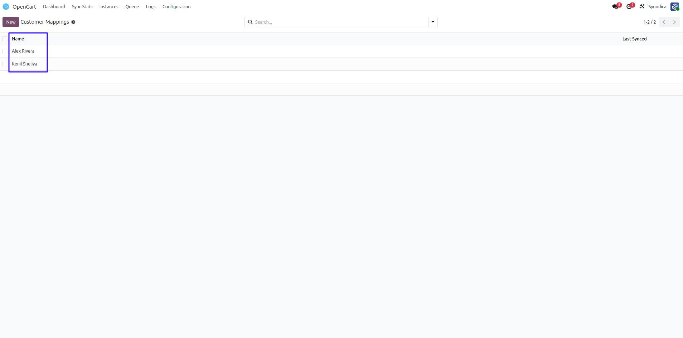Open the Kenil Sheliya record
This screenshot has height=338, width=683.
pyautogui.click(x=24, y=64)
